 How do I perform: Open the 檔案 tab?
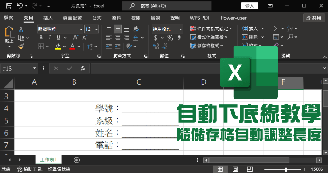[x=9, y=18]
